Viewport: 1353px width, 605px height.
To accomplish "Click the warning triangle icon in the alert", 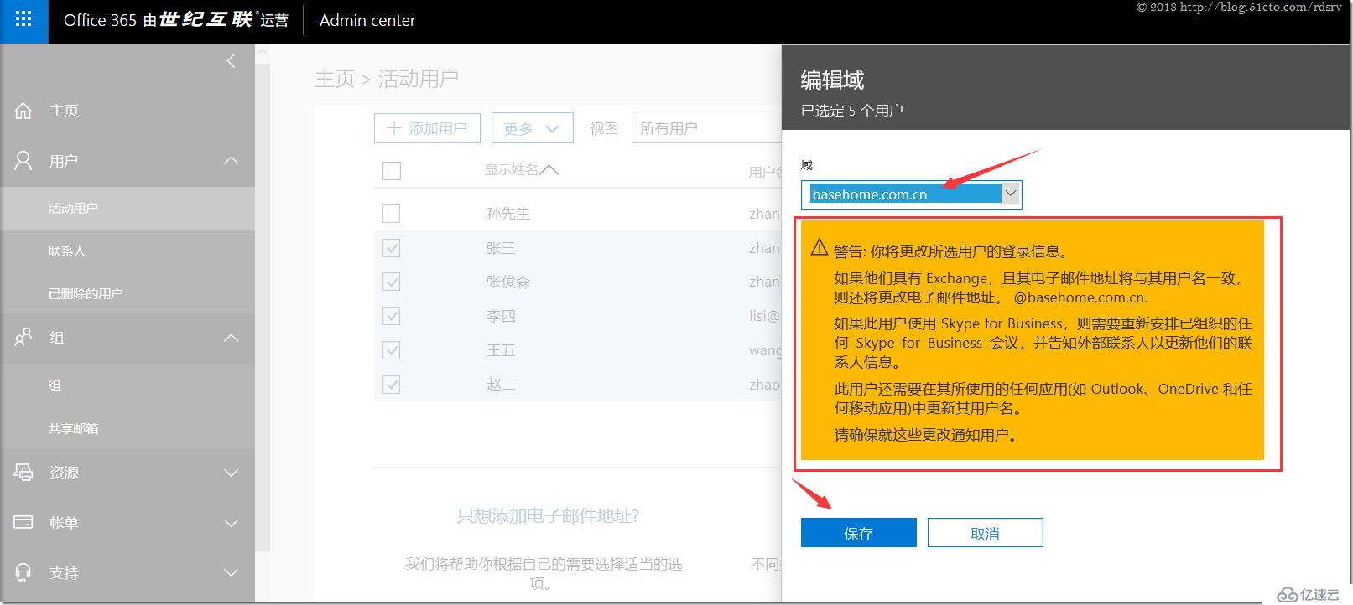I will click(820, 247).
